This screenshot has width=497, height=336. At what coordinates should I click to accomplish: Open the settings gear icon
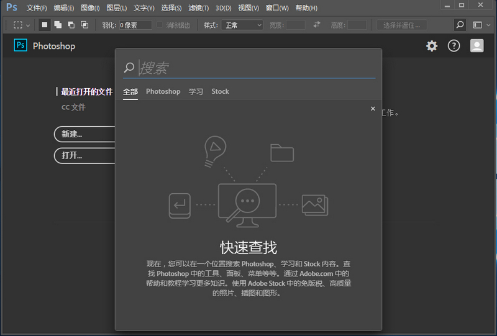pyautogui.click(x=432, y=46)
